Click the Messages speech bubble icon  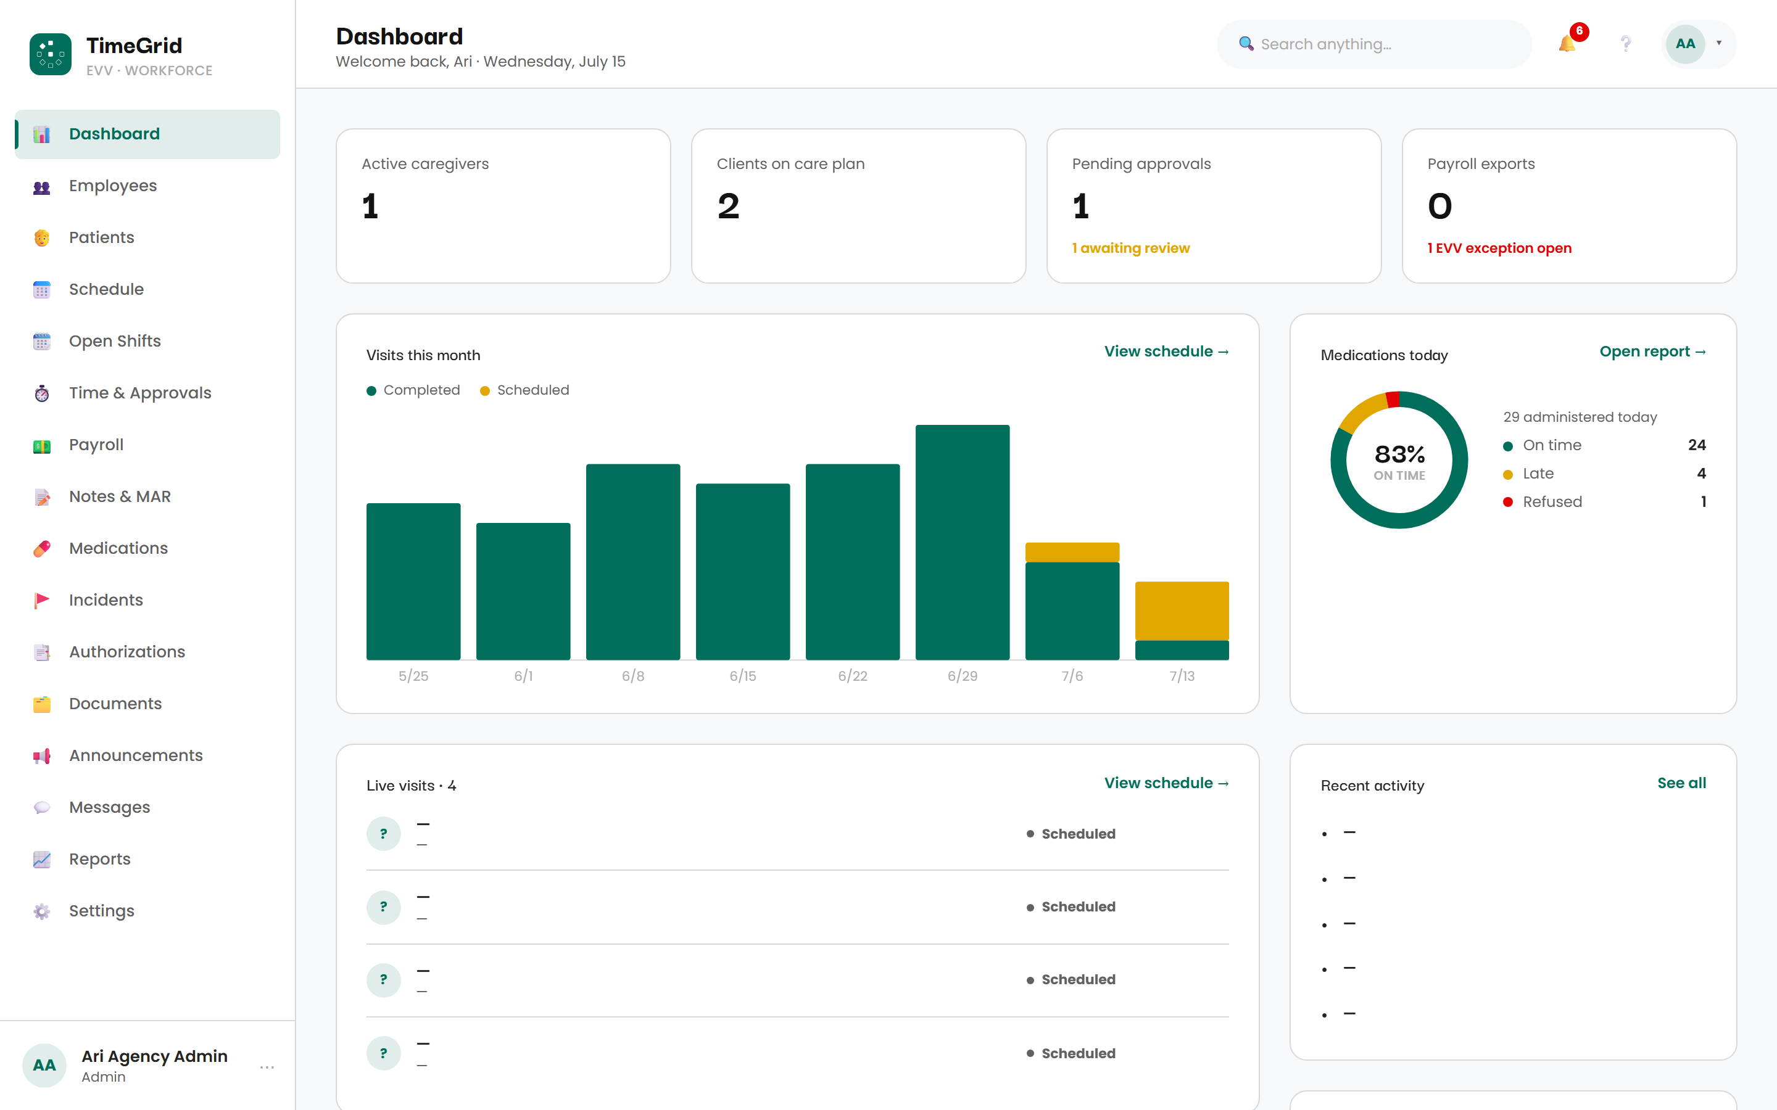pyautogui.click(x=42, y=808)
